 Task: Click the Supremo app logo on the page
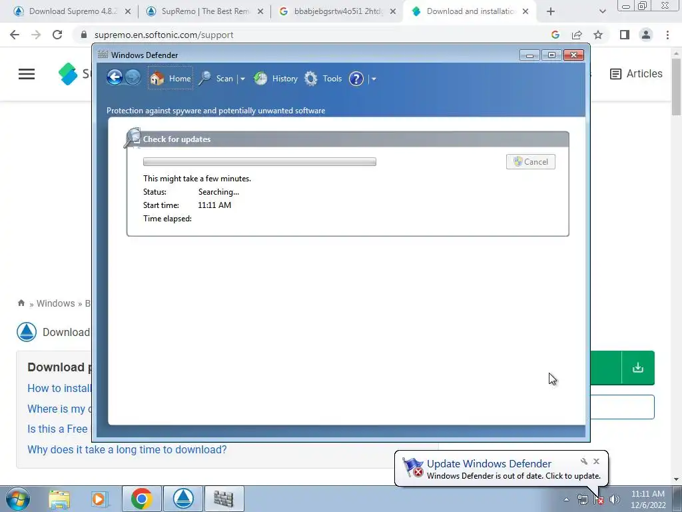tap(27, 332)
